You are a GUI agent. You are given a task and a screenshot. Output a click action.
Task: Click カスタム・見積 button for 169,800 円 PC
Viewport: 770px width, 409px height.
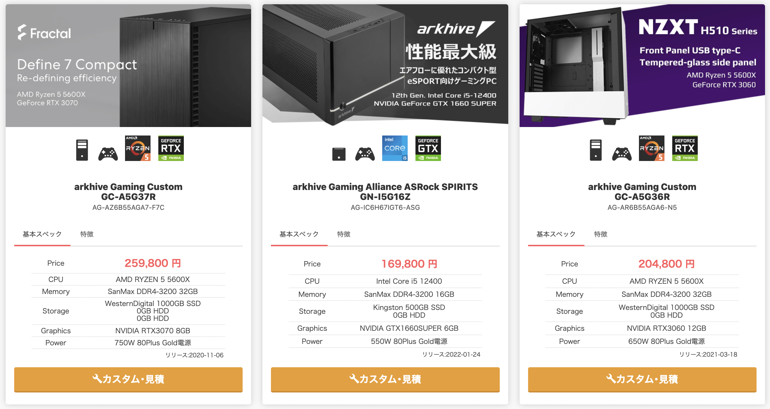coord(385,379)
